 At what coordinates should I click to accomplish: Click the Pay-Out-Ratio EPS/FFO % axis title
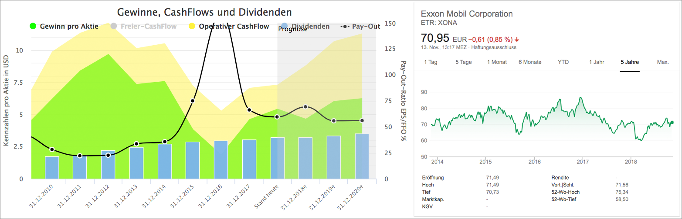[x=403, y=100]
